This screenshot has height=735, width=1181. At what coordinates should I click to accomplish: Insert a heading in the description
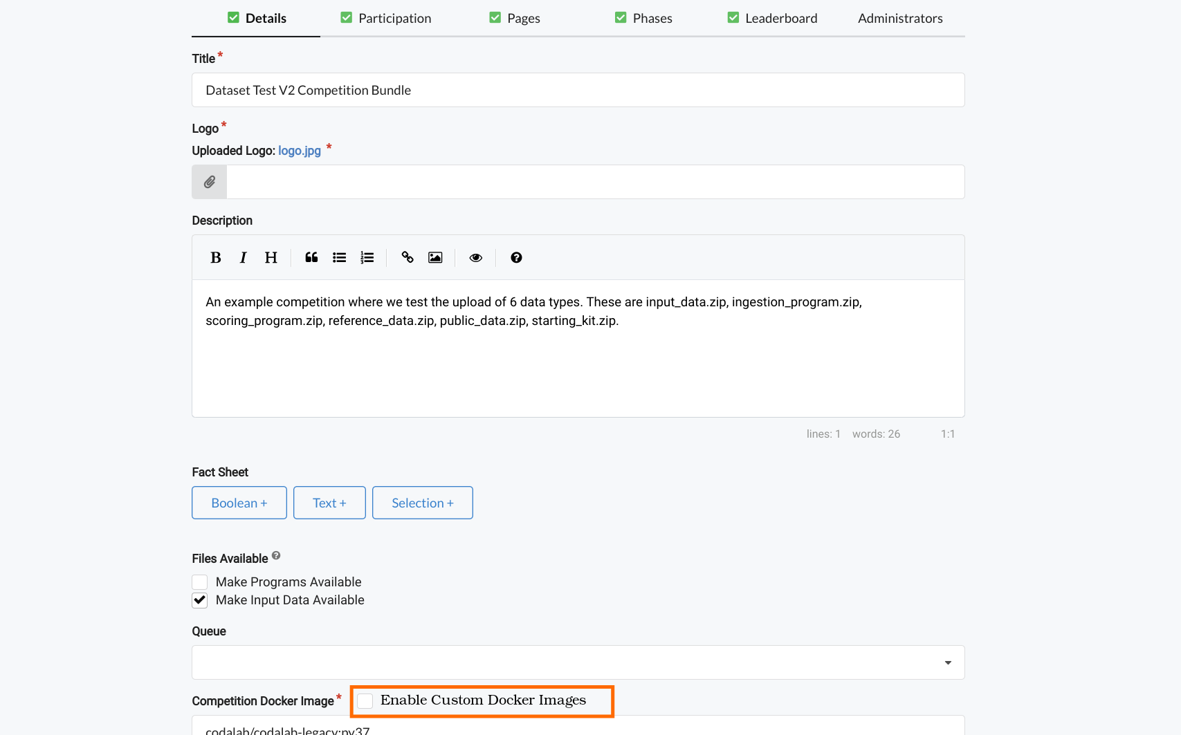click(x=271, y=257)
